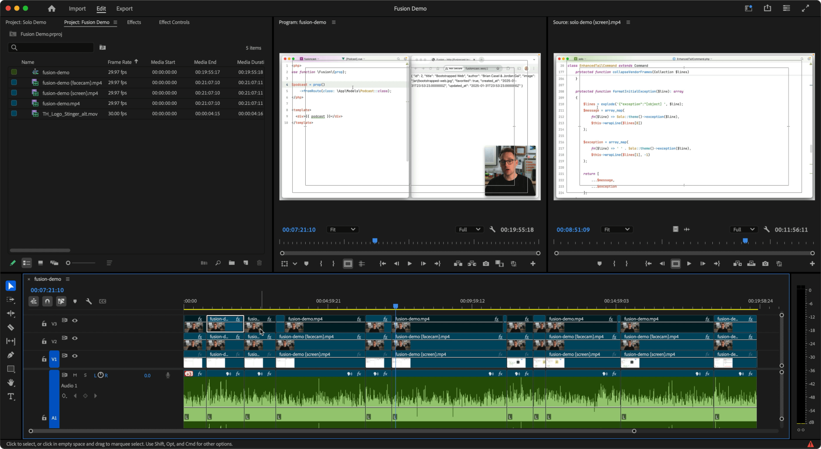The image size is (821, 449).
Task: Open Program monitor Full resolution dropdown
Action: 469,230
